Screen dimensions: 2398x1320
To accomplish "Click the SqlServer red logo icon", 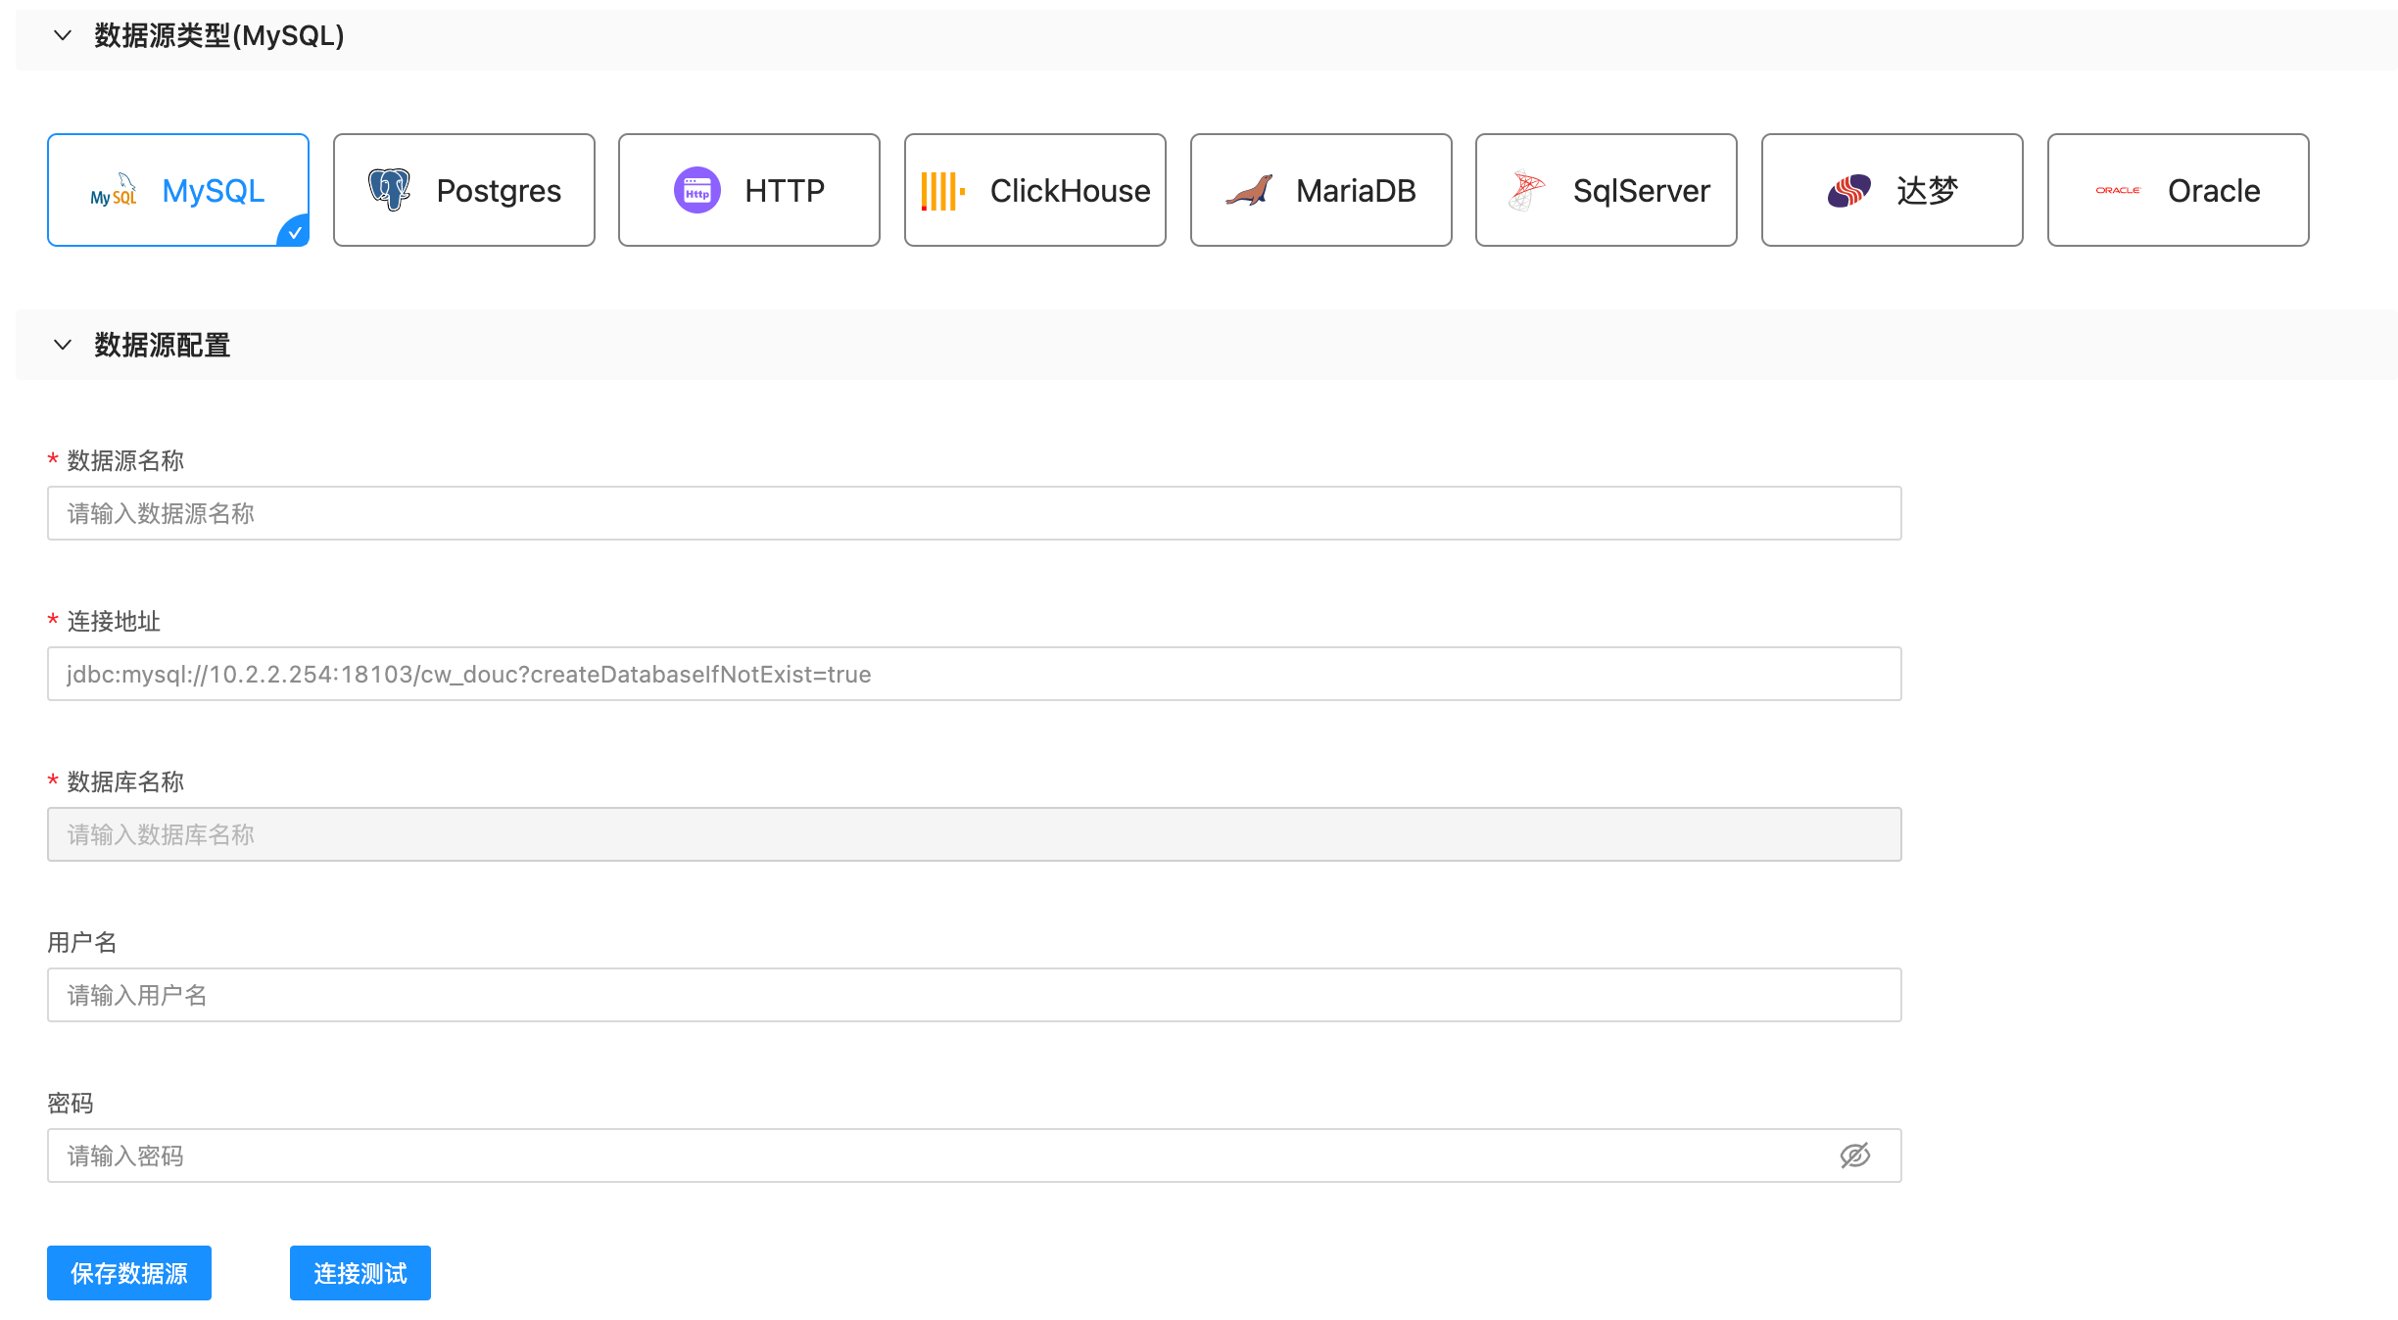I will [x=1525, y=190].
